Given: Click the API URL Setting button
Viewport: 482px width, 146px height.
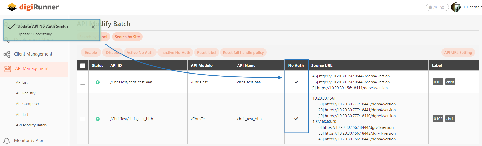Looking at the screenshot, I should point(458,53).
